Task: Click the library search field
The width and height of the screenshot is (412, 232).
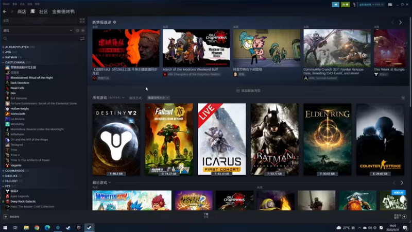Action: coord(41,39)
